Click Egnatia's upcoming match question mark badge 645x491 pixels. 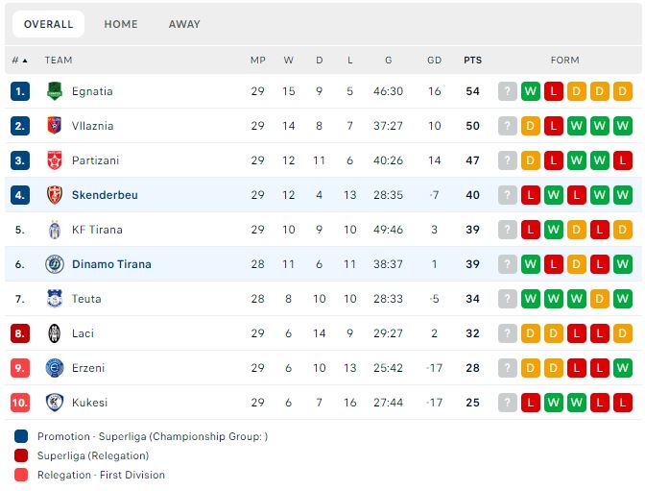coord(508,91)
